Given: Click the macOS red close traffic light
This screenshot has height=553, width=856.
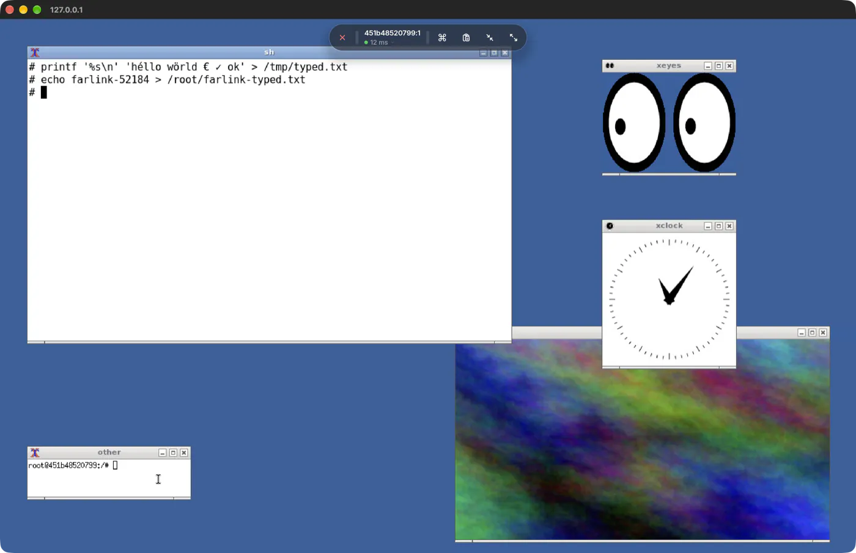Looking at the screenshot, I should tap(10, 10).
